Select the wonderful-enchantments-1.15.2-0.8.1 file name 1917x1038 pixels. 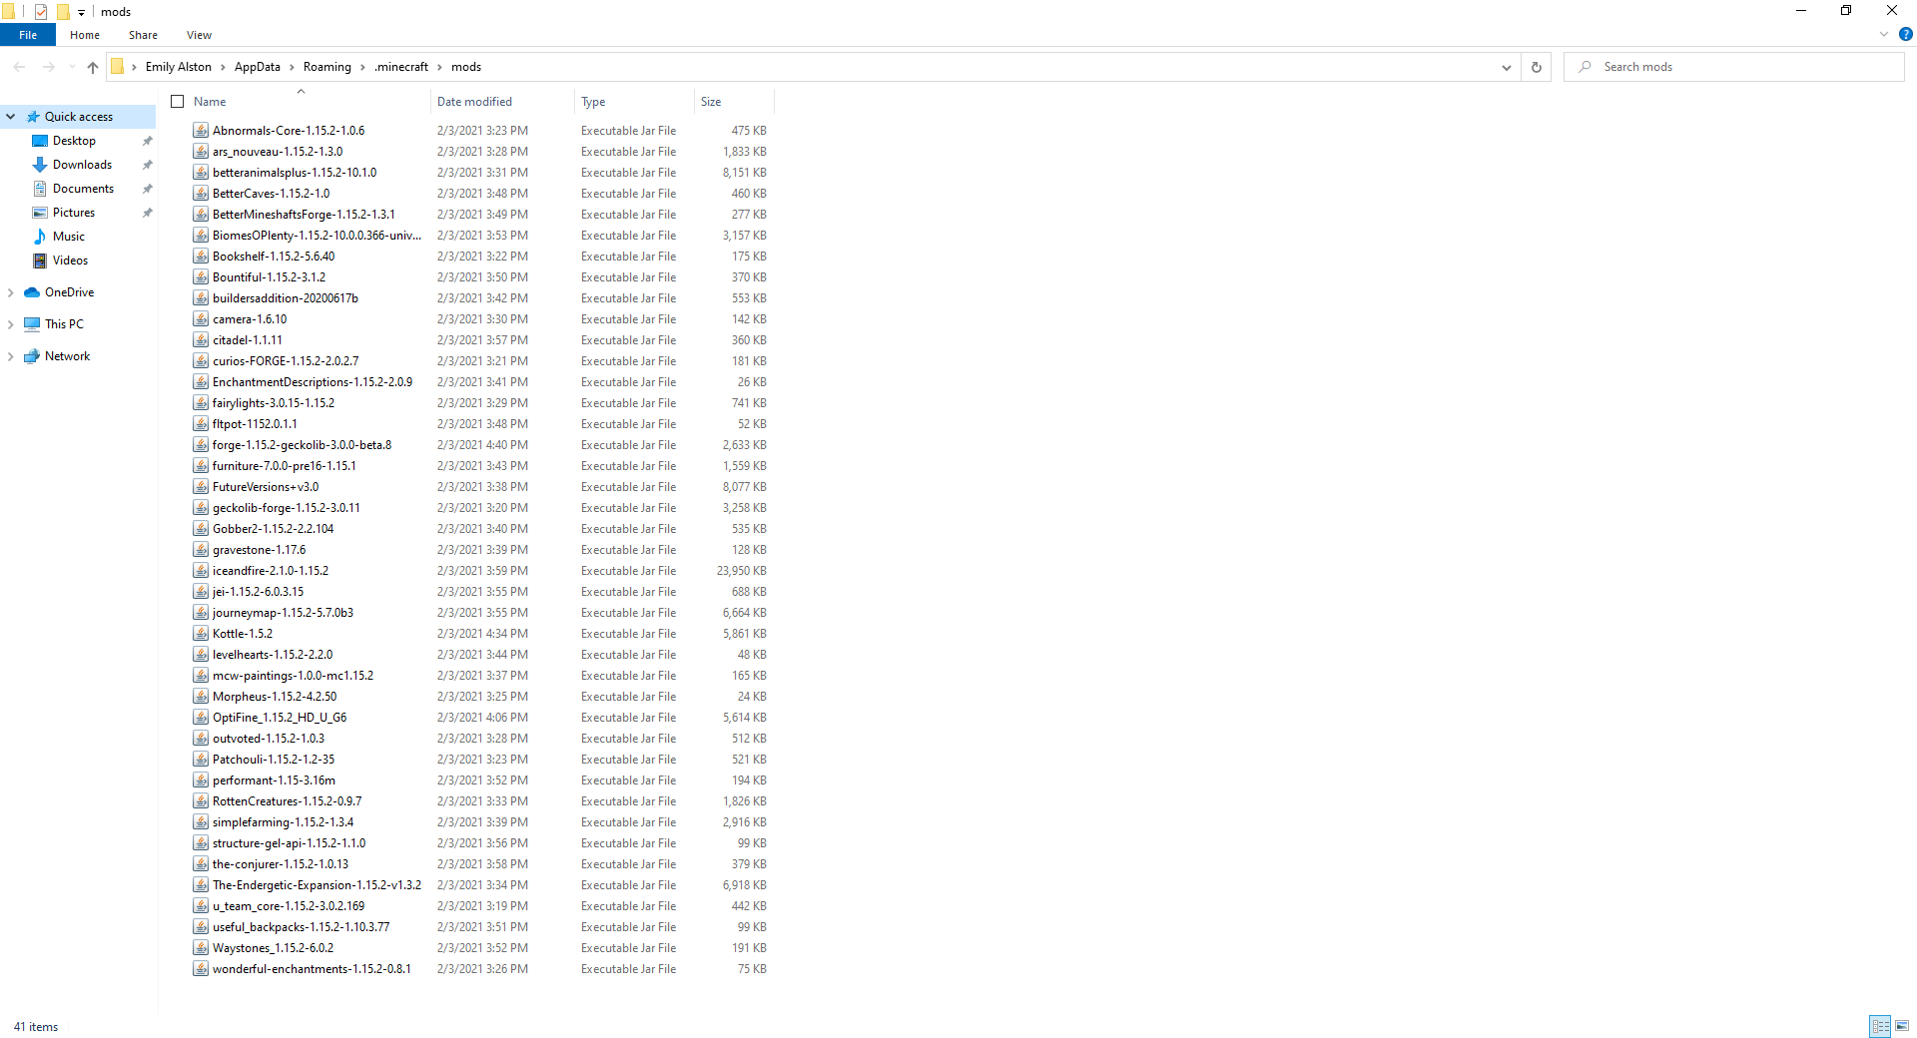coord(312,969)
